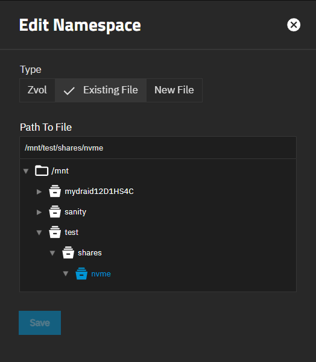Image resolution: width=316 pixels, height=362 pixels.
Task: Select the highlighted nvme label
Action: [101, 274]
